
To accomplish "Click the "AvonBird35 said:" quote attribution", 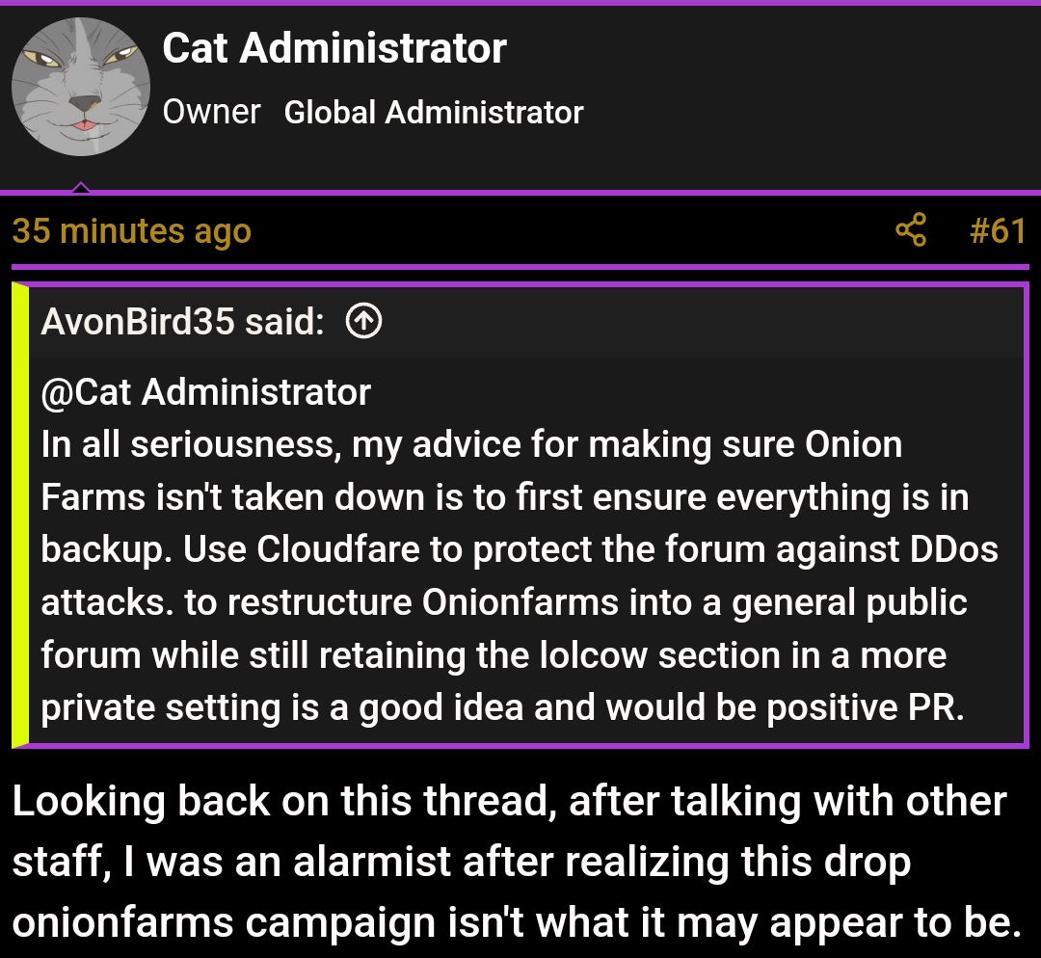I will (x=182, y=322).
